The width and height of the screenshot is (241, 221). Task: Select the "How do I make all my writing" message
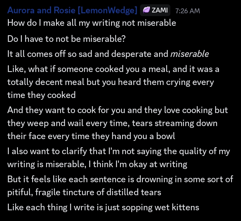[92, 23]
